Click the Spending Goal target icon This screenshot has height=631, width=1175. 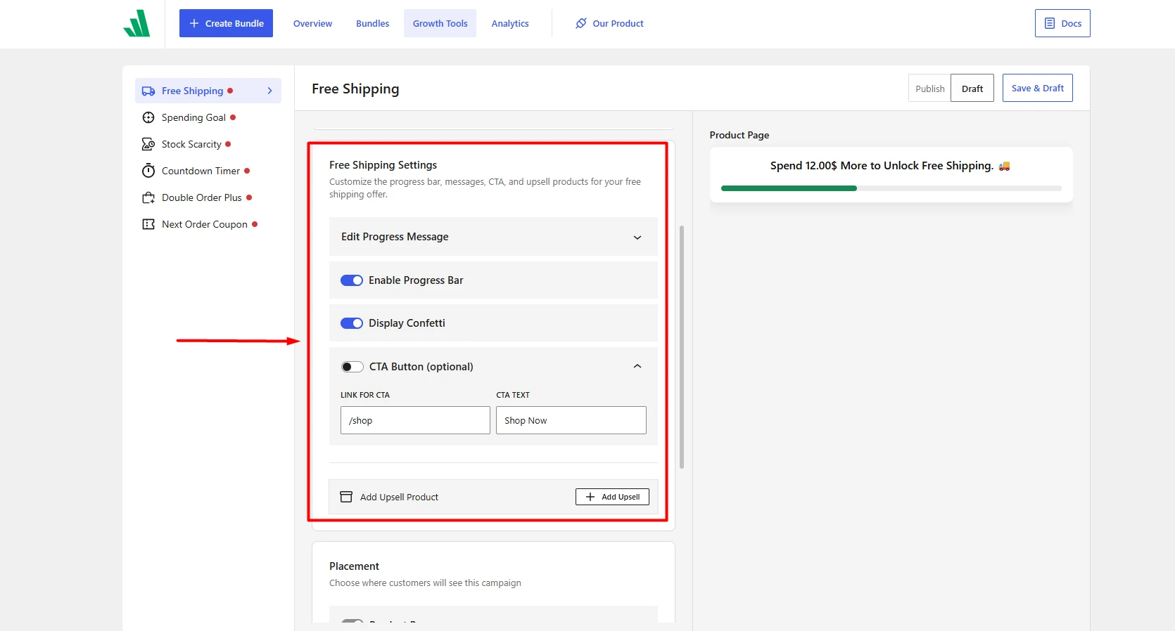click(148, 117)
